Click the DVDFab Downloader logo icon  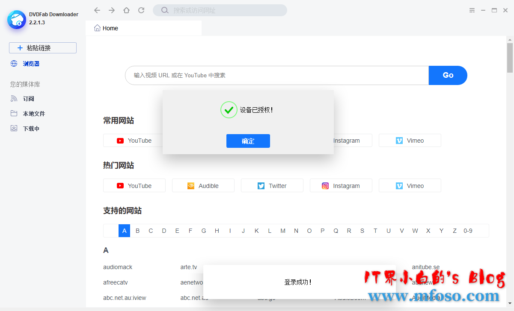(x=17, y=19)
